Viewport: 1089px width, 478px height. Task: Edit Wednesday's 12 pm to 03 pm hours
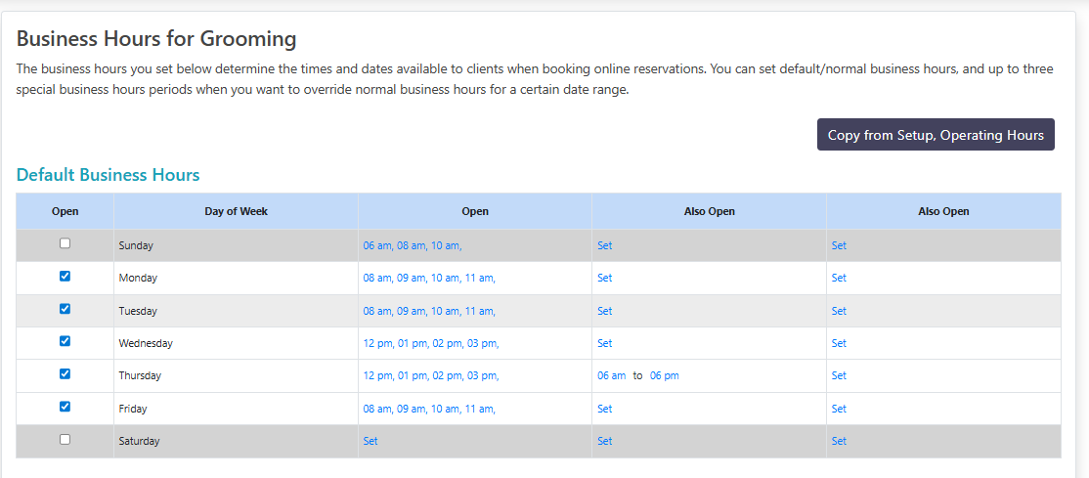click(x=430, y=343)
